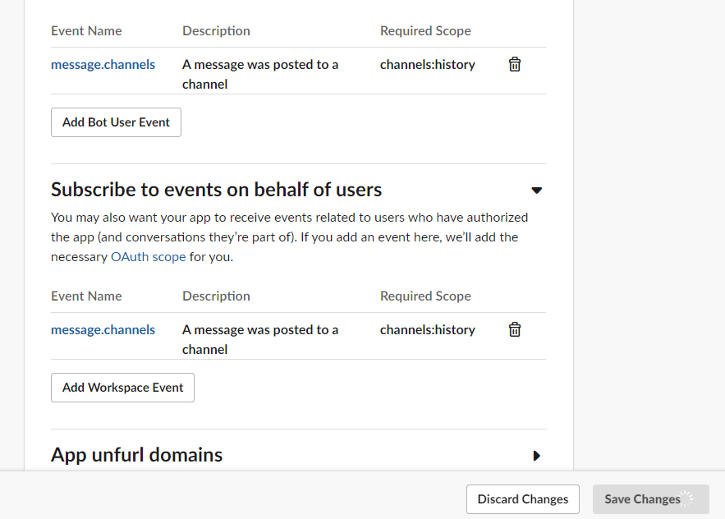
Task: Open message.channels link in bot events table
Action: pyautogui.click(x=103, y=64)
